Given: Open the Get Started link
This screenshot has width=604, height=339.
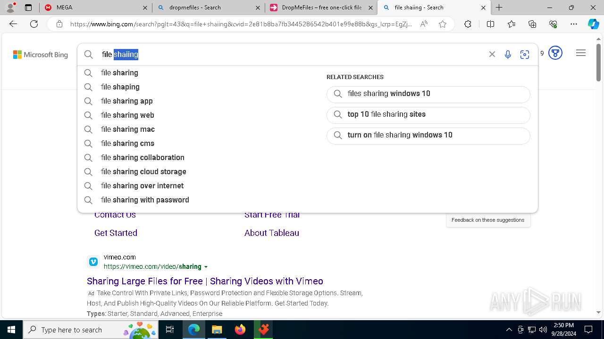Looking at the screenshot, I should point(116,233).
